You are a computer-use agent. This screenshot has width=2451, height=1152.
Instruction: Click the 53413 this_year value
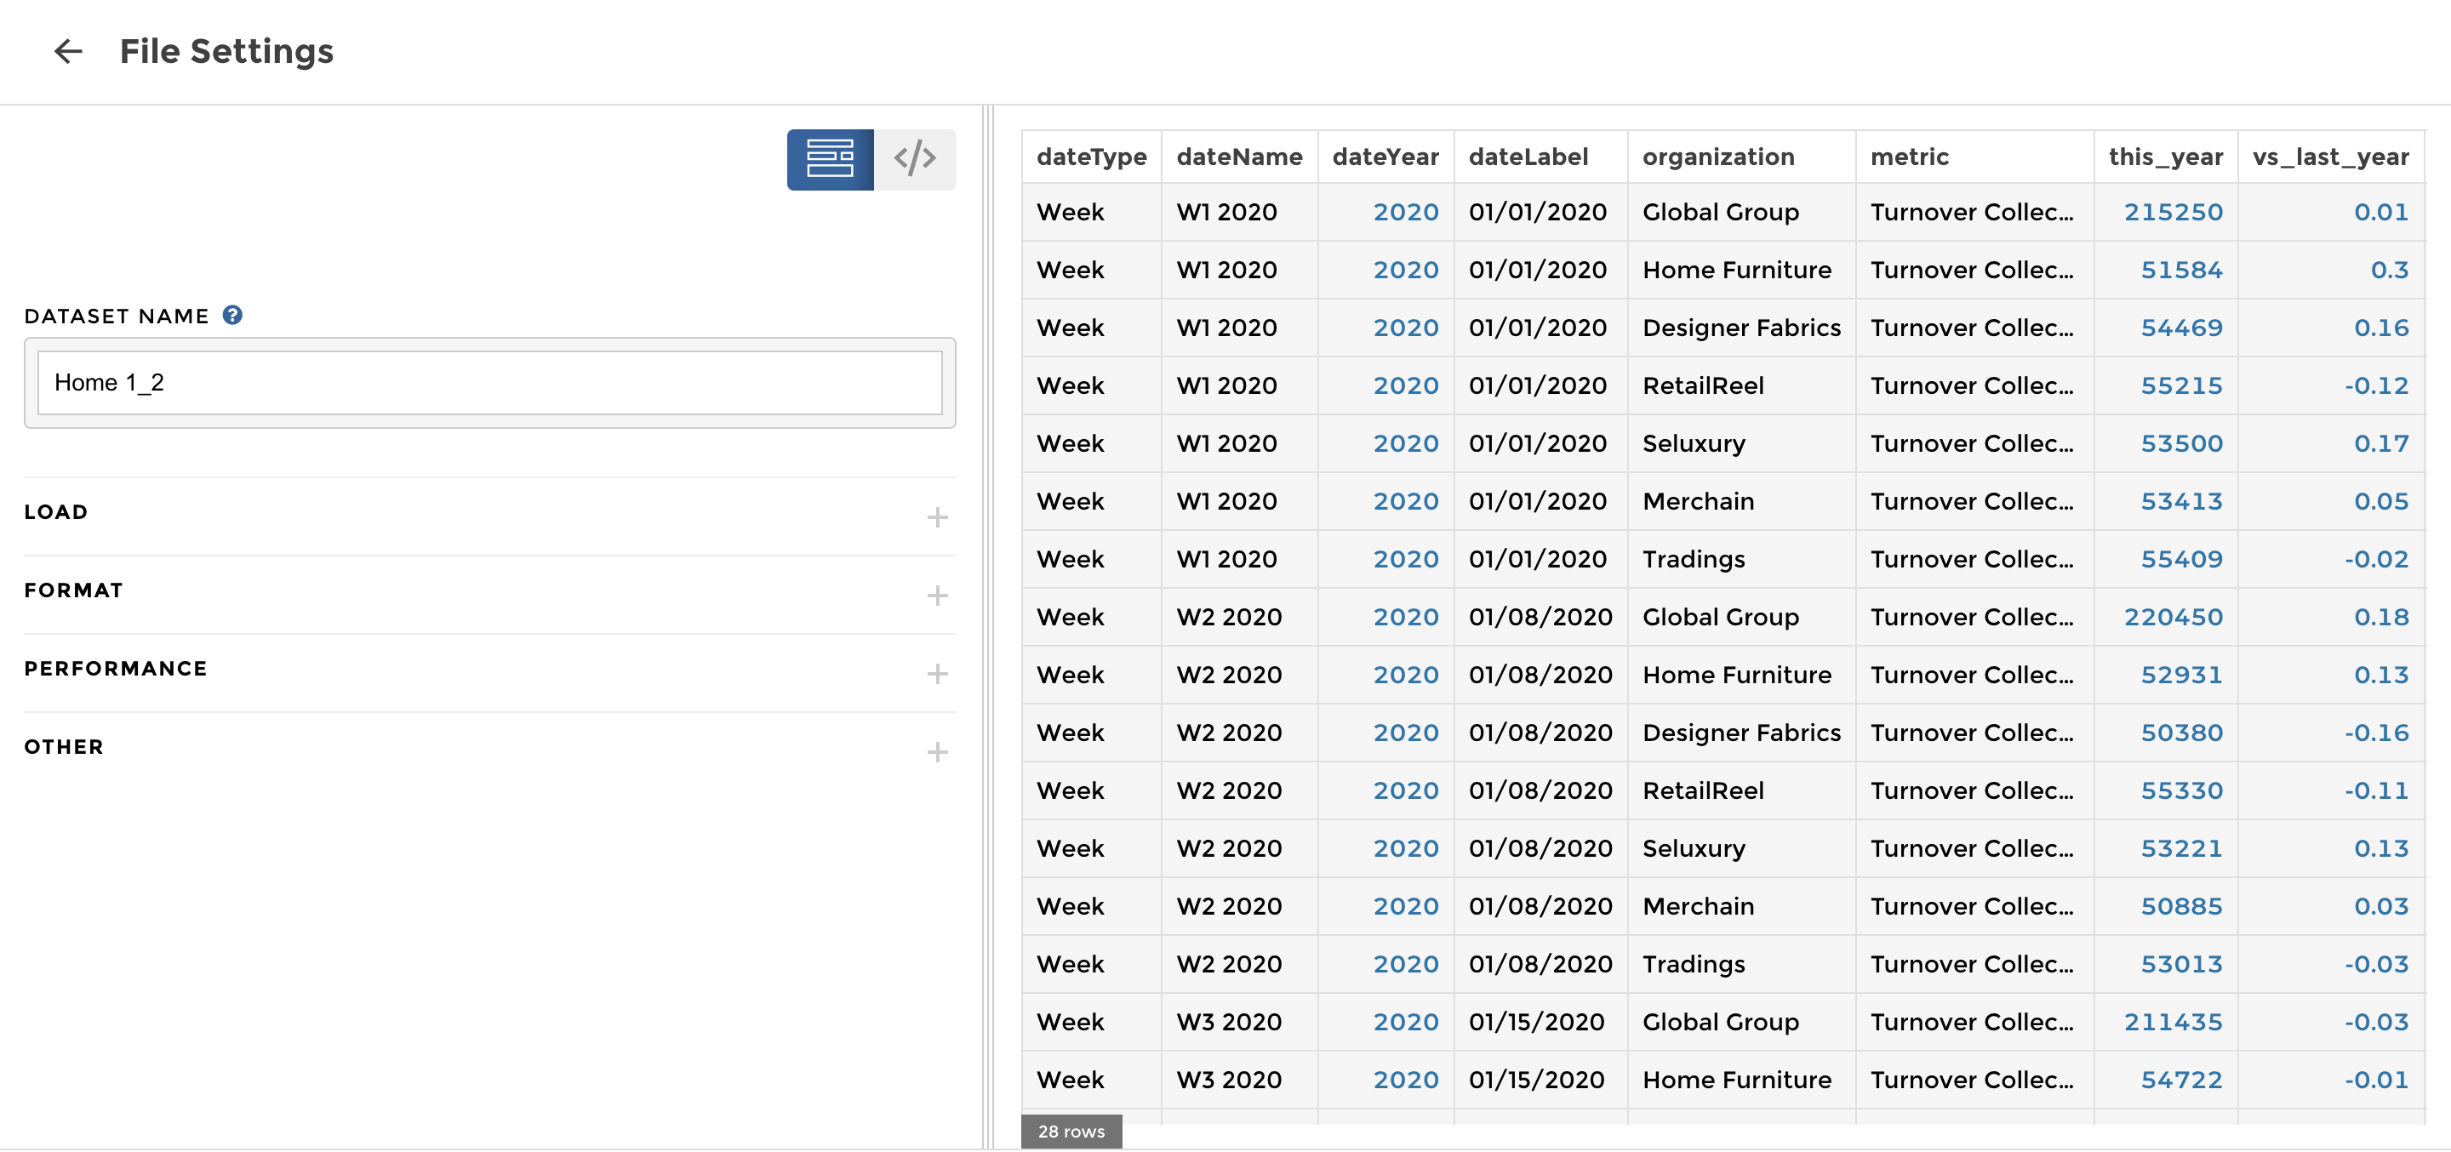click(x=2182, y=501)
